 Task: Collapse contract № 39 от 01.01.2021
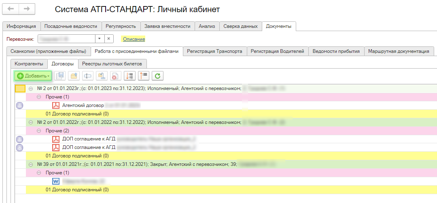tap(31, 164)
